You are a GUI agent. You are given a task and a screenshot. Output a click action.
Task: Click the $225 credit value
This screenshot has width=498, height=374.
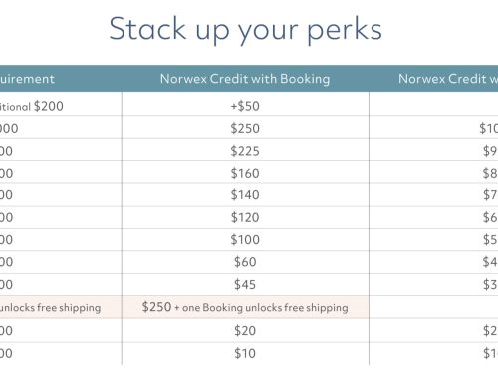pos(245,151)
